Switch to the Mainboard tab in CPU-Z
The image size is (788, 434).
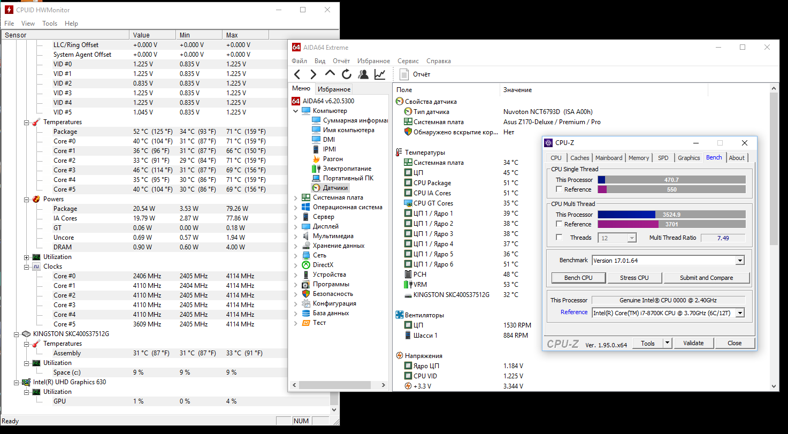(609, 158)
